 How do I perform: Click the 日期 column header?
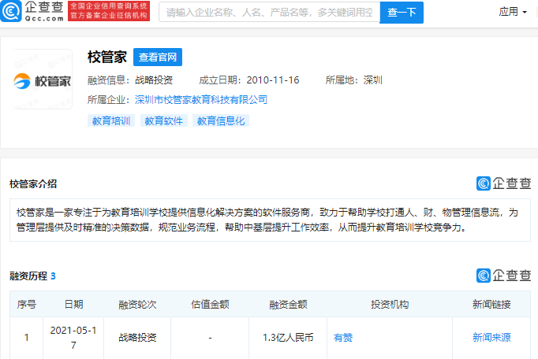[x=73, y=304]
